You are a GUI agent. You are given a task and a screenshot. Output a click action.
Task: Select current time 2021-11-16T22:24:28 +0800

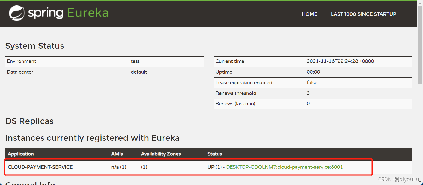340,61
